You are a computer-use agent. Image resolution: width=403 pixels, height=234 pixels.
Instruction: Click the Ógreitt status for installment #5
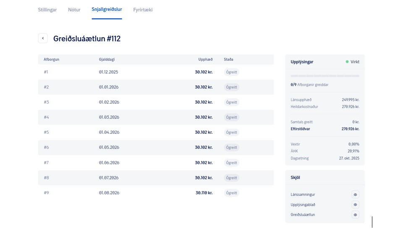[x=231, y=133]
